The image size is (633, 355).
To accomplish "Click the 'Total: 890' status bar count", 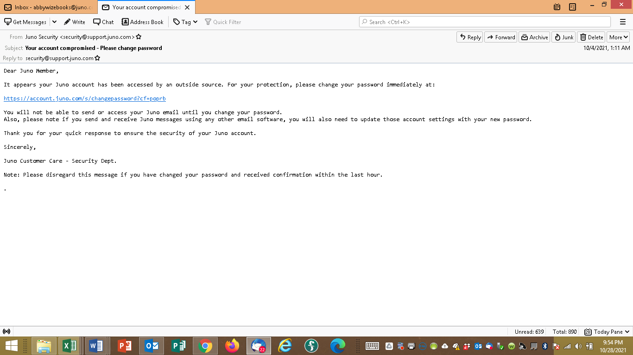I will 565,332.
